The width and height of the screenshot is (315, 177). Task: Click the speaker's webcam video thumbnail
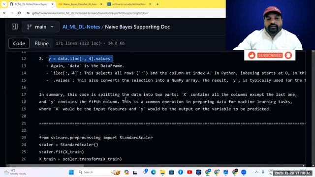(270, 25)
